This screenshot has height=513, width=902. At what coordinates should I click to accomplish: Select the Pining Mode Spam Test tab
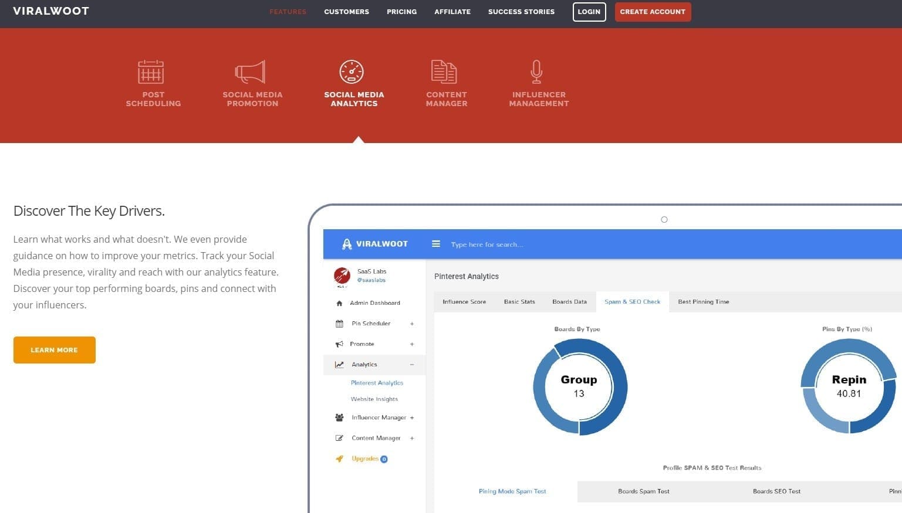pos(512,491)
